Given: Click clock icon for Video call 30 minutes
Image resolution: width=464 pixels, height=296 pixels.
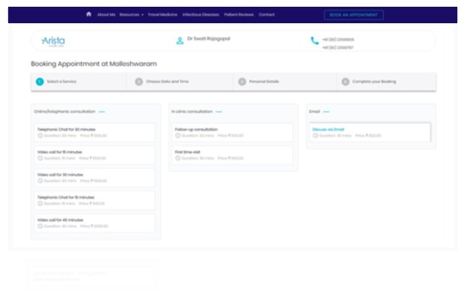Looking at the screenshot, I should pos(40,181).
